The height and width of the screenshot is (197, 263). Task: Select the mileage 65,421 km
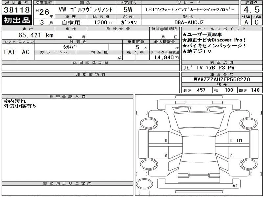pos(36,35)
